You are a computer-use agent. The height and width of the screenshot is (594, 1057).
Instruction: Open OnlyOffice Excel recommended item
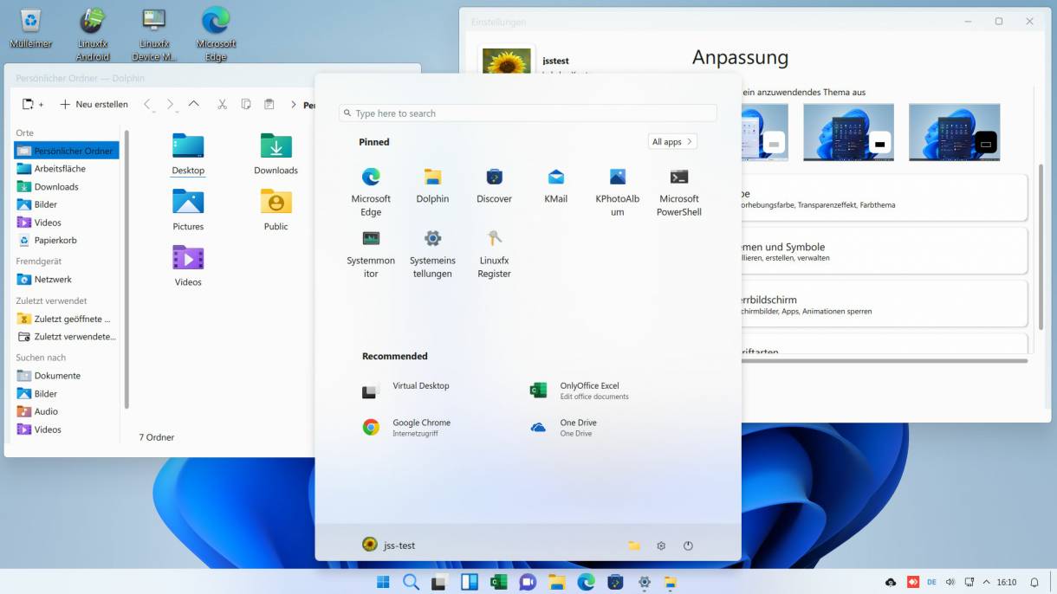[580, 391]
